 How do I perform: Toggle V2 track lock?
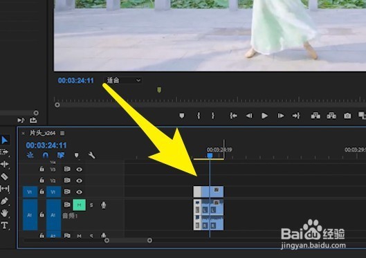click(42, 180)
